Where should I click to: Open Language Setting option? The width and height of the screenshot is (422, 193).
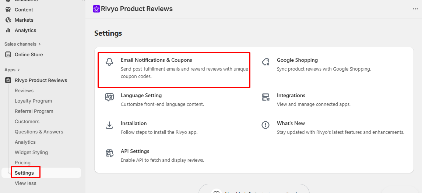click(x=141, y=96)
